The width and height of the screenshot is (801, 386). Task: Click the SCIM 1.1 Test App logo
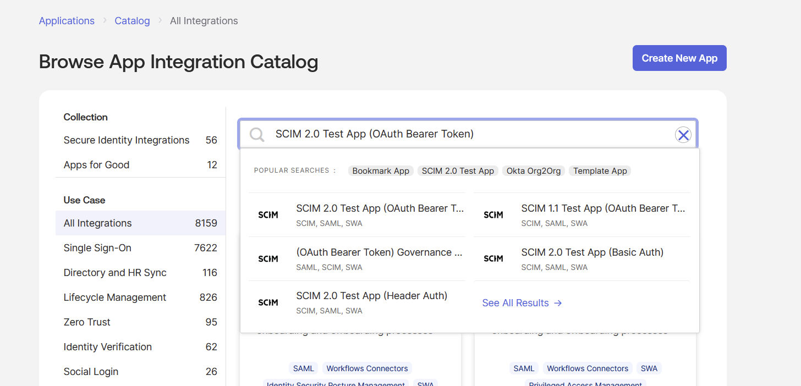coord(493,214)
